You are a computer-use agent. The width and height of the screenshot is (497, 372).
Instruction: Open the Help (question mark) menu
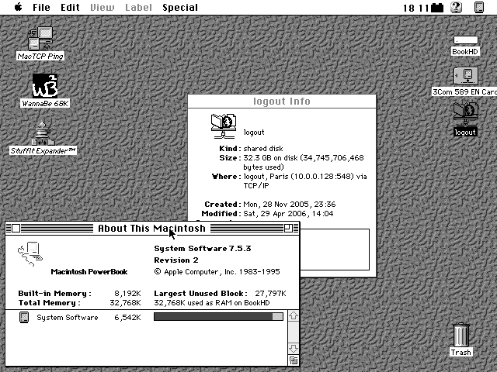tap(457, 8)
